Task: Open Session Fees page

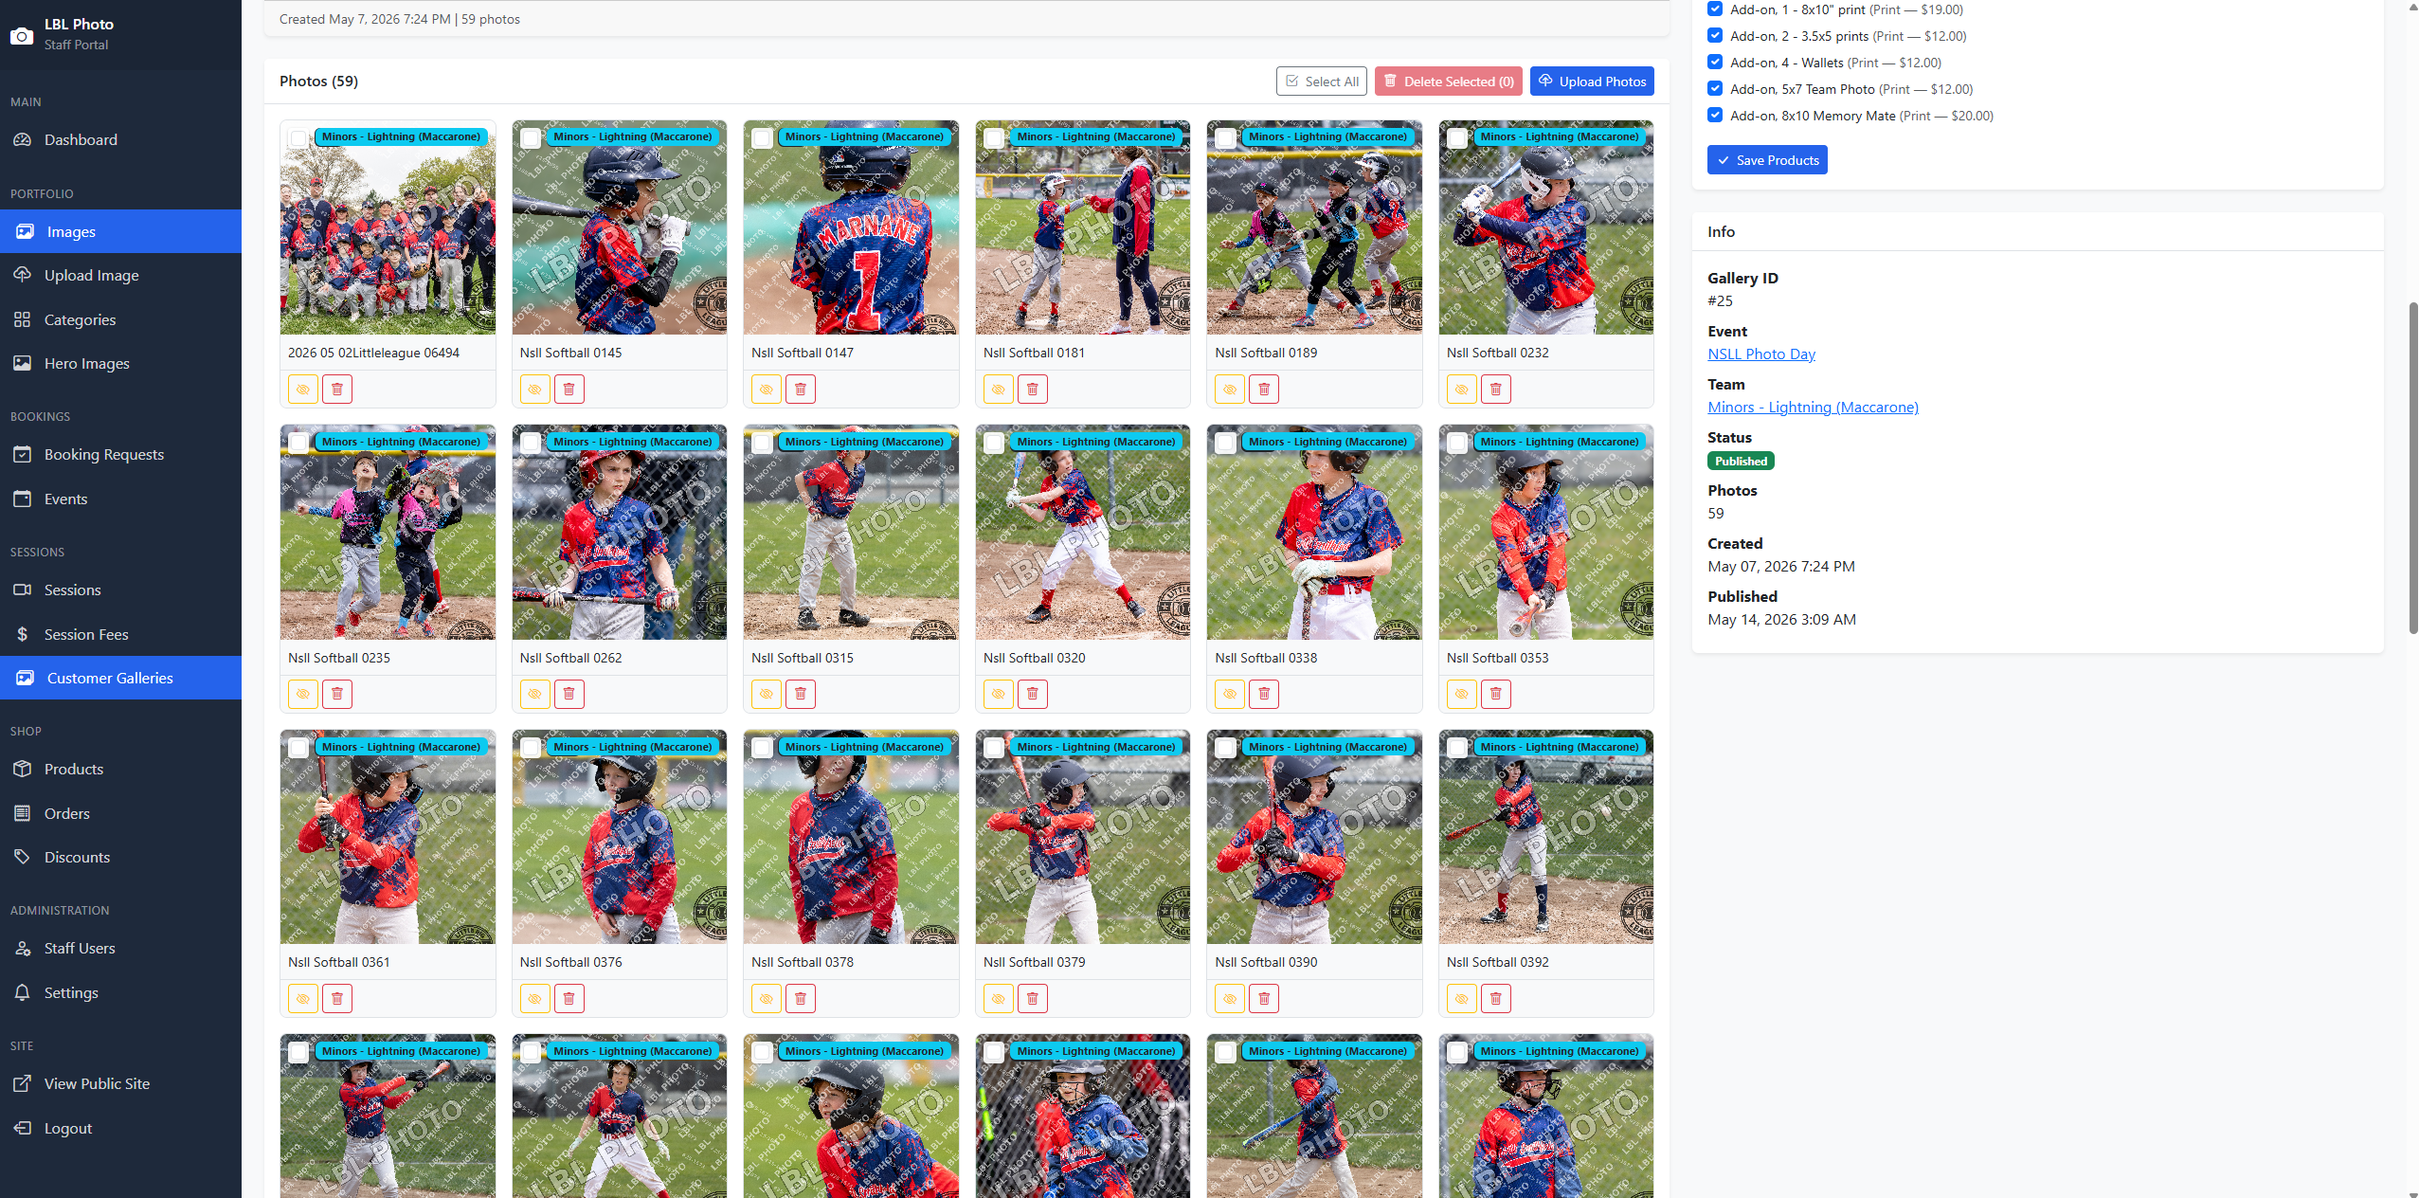Action: 120,635
